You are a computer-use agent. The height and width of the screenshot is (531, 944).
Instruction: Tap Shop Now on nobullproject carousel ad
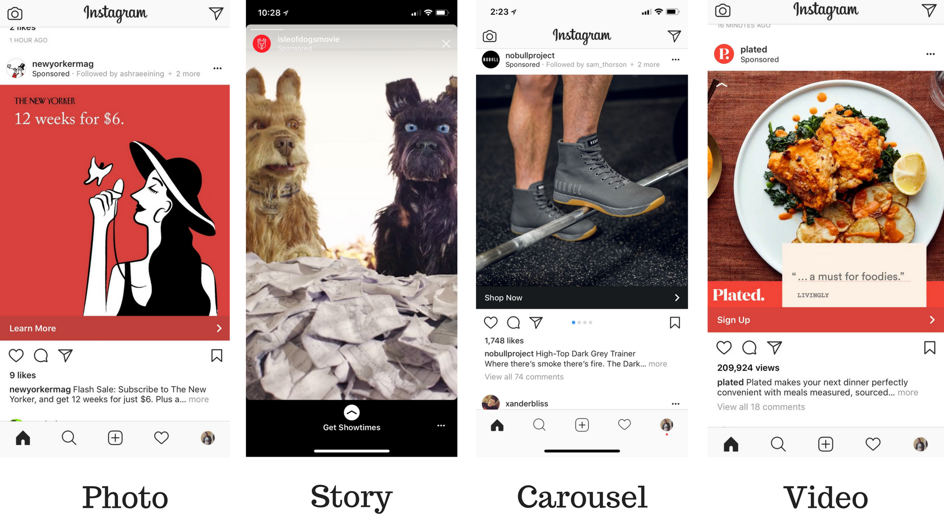pos(580,297)
